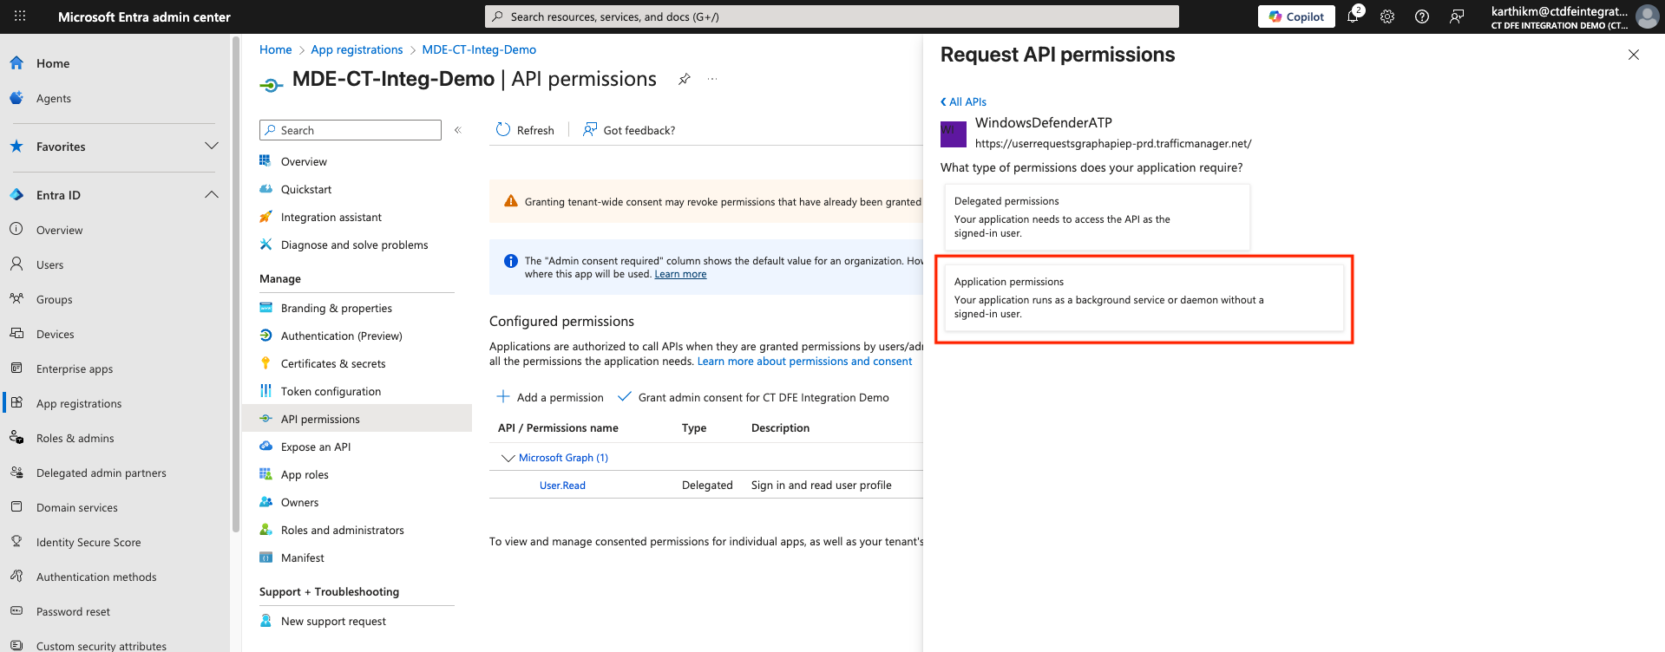Viewport: 1665px width, 652px height.
Task: Open the notifications bell icon
Action: point(1353,16)
